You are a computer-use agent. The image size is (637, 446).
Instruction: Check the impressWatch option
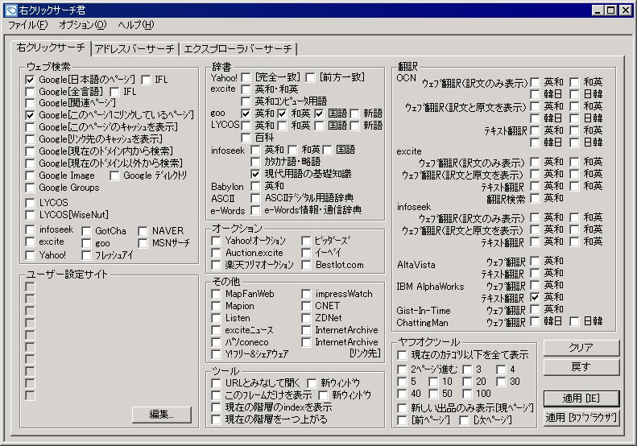tap(306, 294)
